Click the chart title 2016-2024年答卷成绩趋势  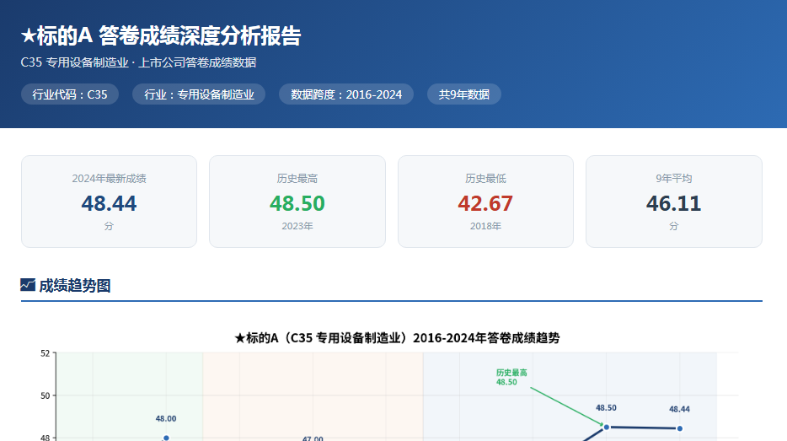[x=397, y=338]
